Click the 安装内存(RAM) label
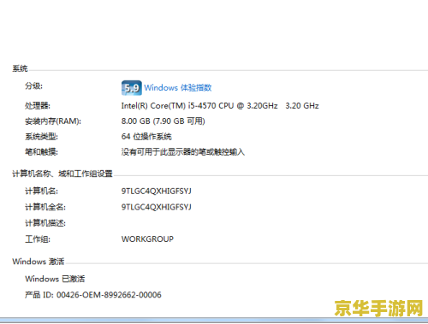The height and width of the screenshot is (324, 428). (x=53, y=121)
